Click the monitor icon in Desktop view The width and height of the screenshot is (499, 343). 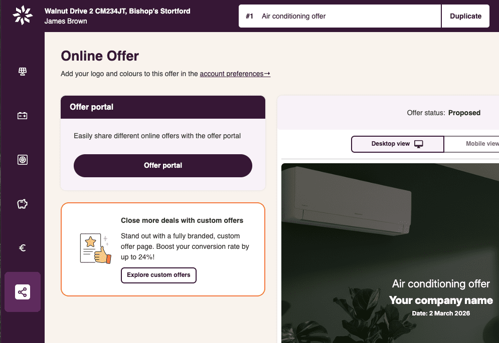coord(419,144)
